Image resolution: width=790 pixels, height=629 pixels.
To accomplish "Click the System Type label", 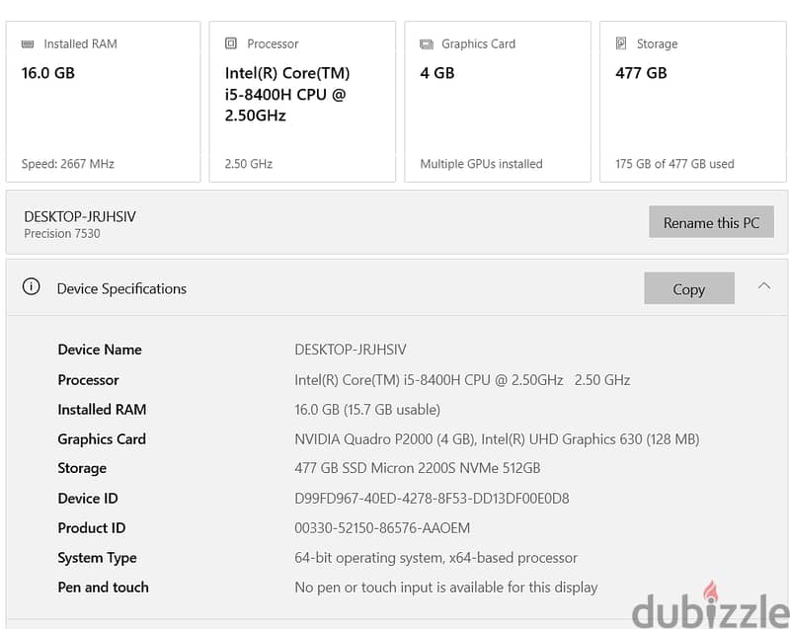I will click(97, 558).
